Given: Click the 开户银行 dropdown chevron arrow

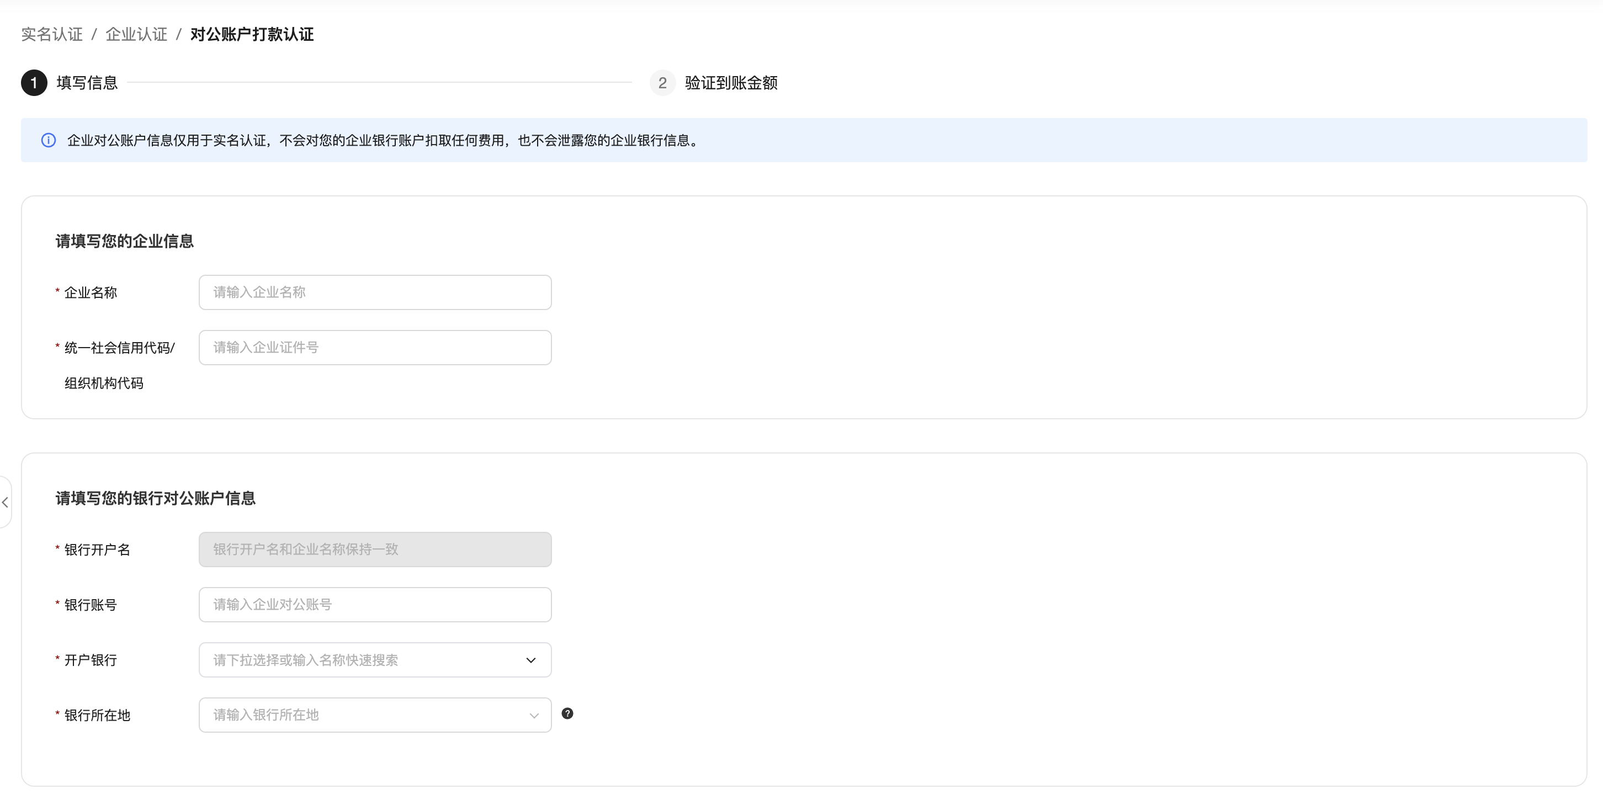Looking at the screenshot, I should pyautogui.click(x=531, y=660).
